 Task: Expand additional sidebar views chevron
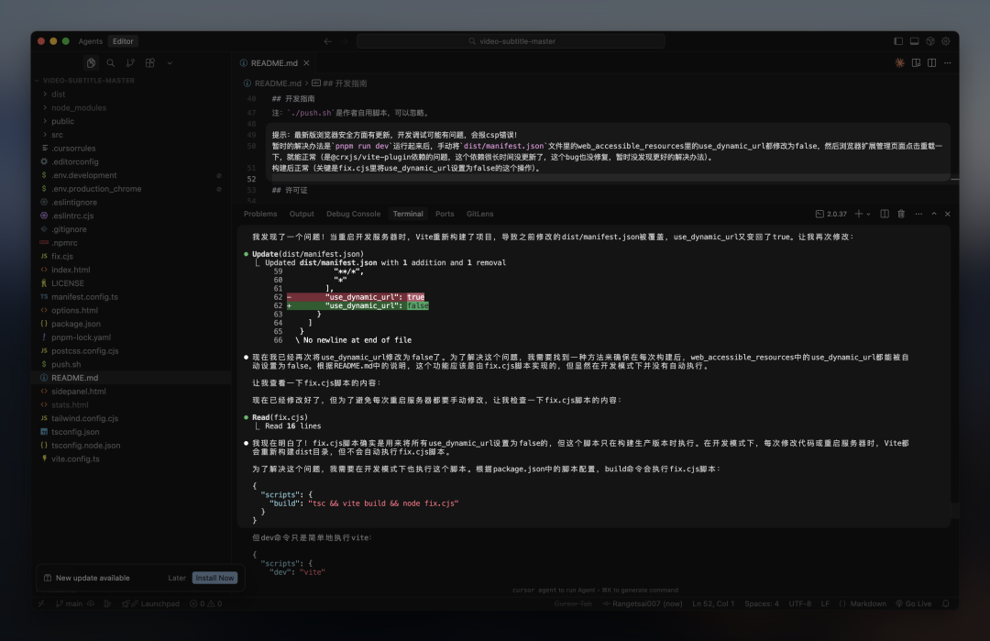[x=170, y=63]
